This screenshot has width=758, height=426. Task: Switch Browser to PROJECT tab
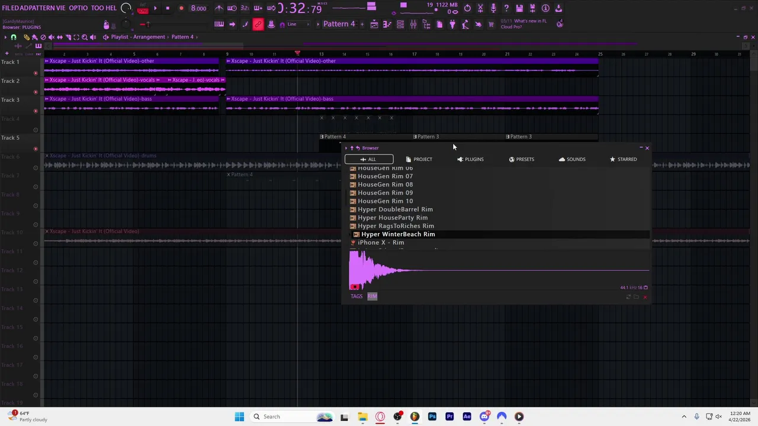[419, 159]
